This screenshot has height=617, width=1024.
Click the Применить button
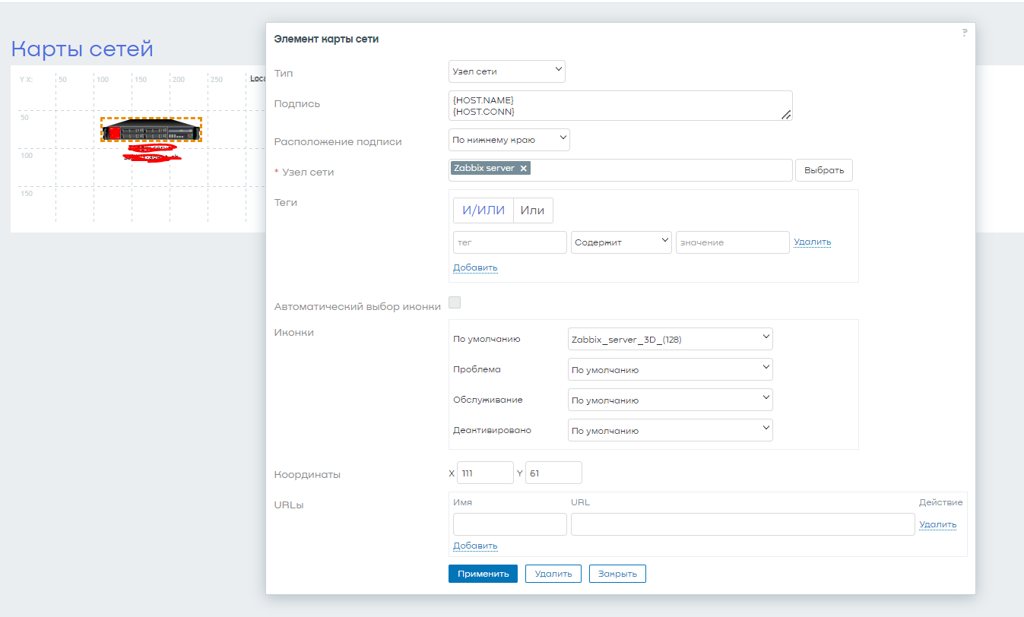pos(483,574)
